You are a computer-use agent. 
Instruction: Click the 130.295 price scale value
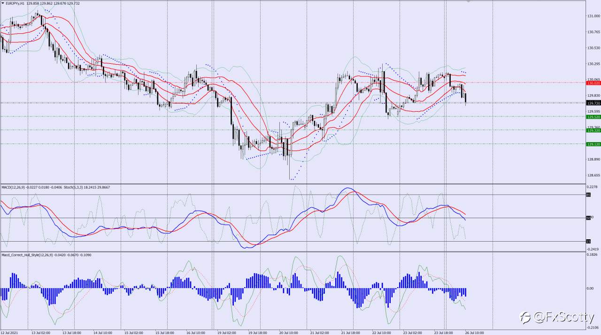[x=593, y=64]
